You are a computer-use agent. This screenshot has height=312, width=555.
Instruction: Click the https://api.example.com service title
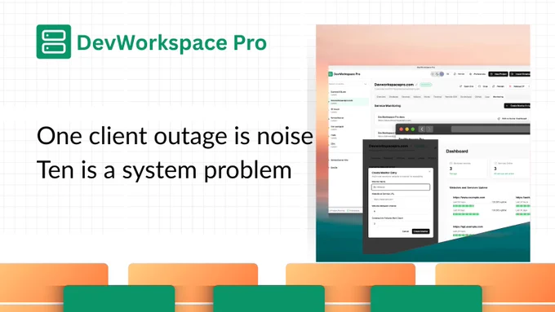(x=468, y=226)
